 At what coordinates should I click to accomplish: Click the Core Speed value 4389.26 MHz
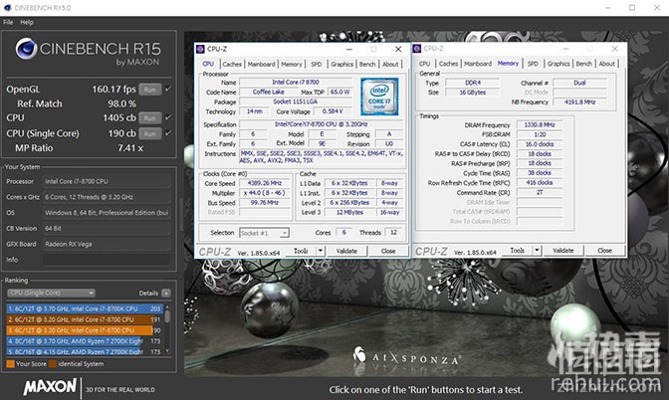pyautogui.click(x=264, y=183)
